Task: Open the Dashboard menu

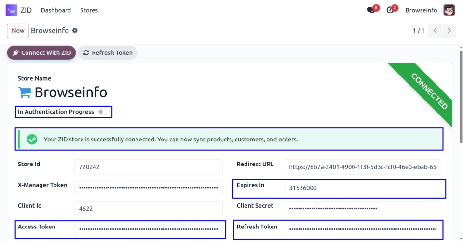Action: 56,10
